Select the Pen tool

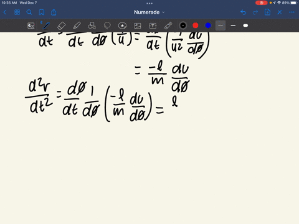[45, 26]
